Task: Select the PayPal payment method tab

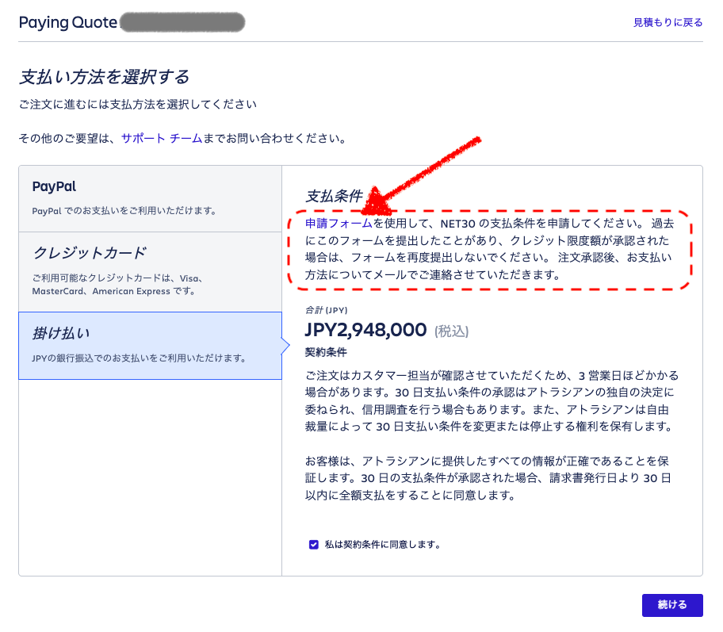Action: [150, 198]
